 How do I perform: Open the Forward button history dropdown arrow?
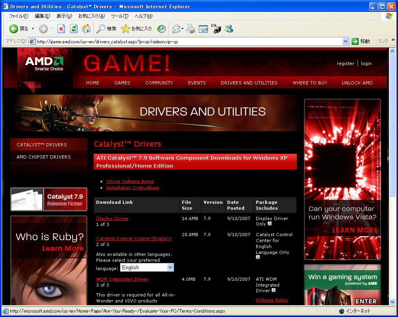tap(52, 29)
